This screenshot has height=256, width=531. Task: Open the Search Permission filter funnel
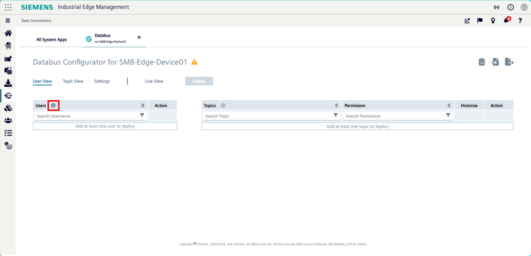(x=448, y=116)
